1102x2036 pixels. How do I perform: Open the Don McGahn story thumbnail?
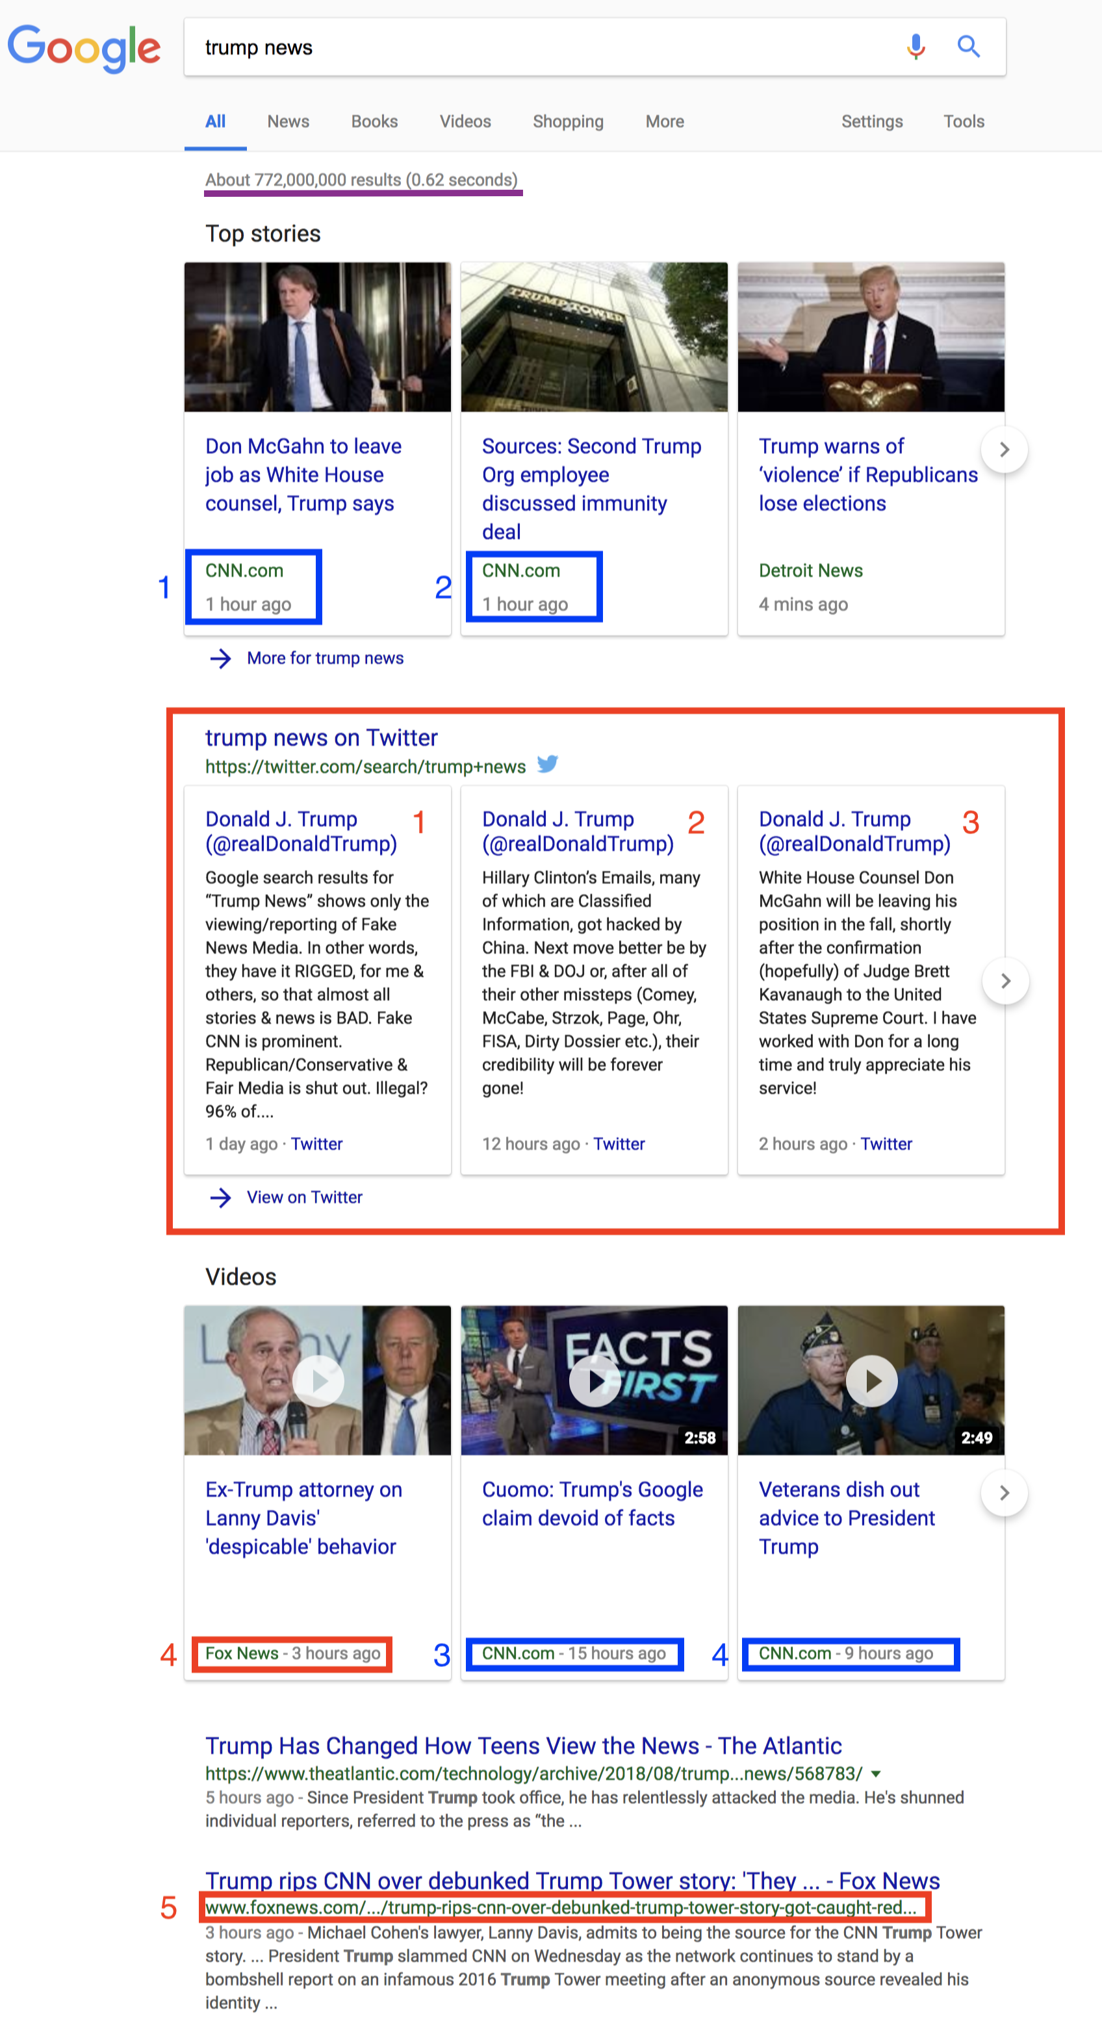point(318,337)
